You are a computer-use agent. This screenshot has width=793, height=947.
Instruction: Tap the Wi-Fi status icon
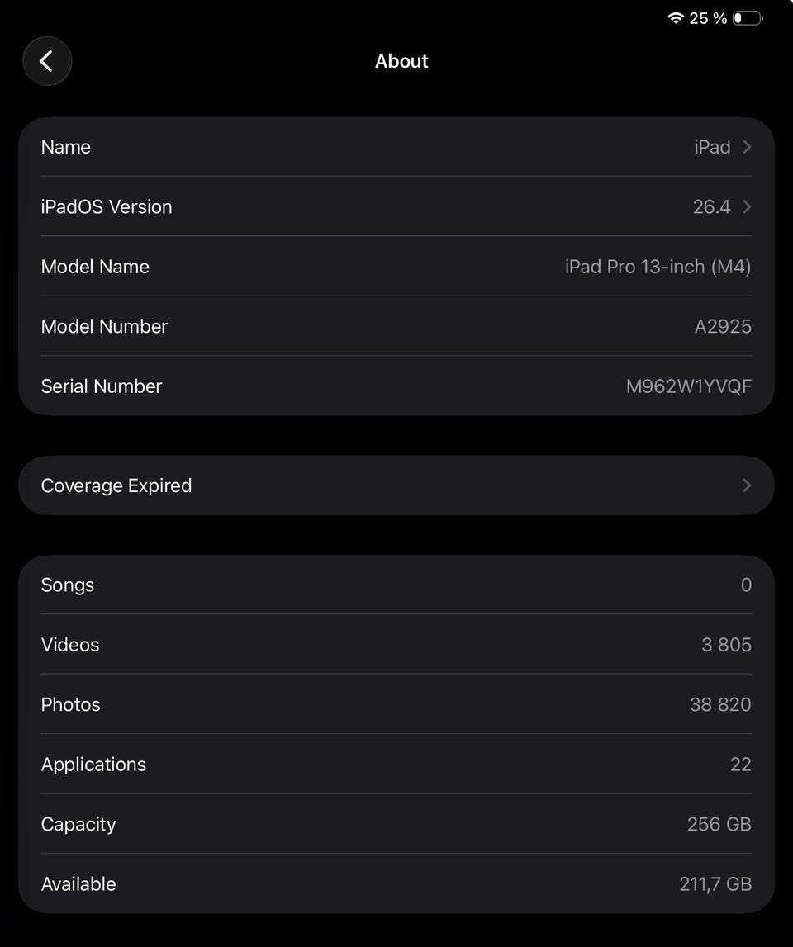(x=676, y=18)
